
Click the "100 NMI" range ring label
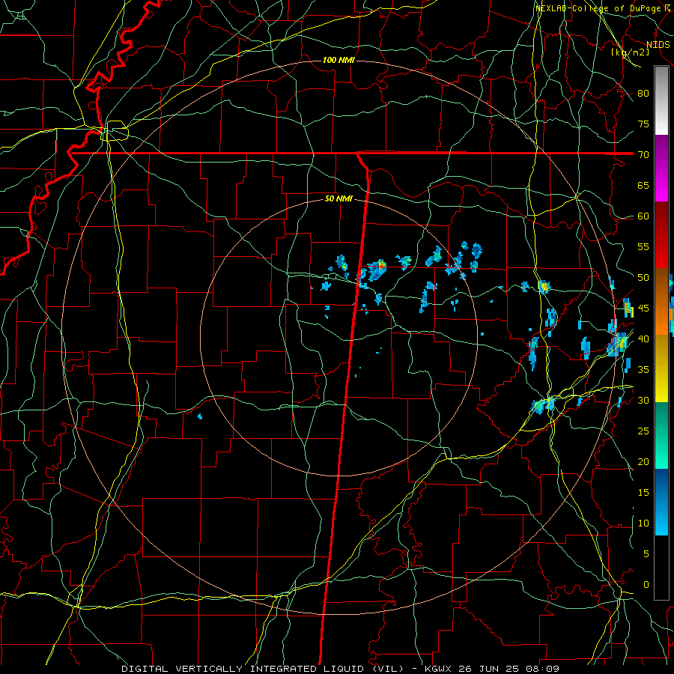click(x=338, y=60)
